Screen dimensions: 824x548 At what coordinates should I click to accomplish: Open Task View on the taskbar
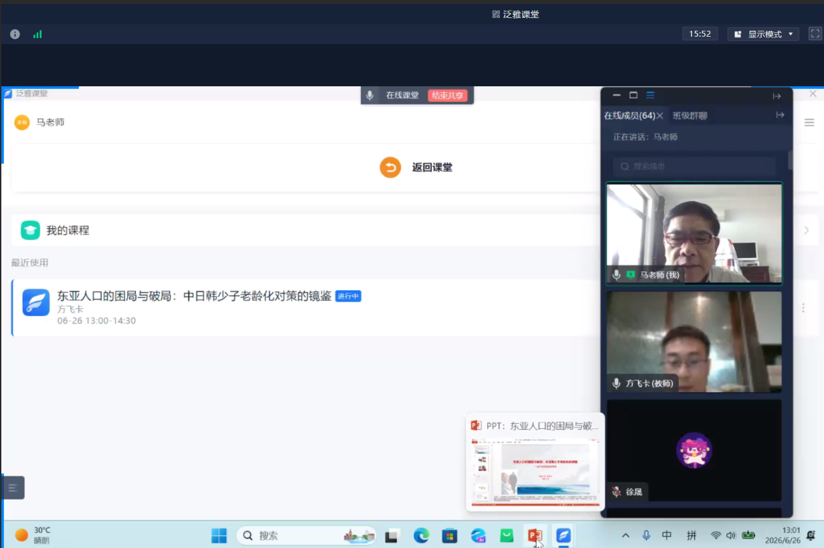click(392, 535)
